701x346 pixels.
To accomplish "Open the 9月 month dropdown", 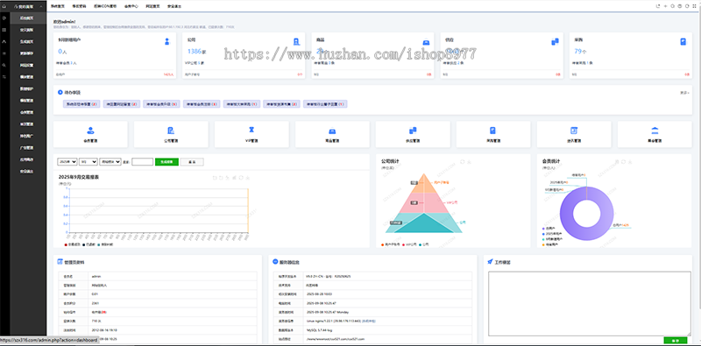I will click(89, 162).
